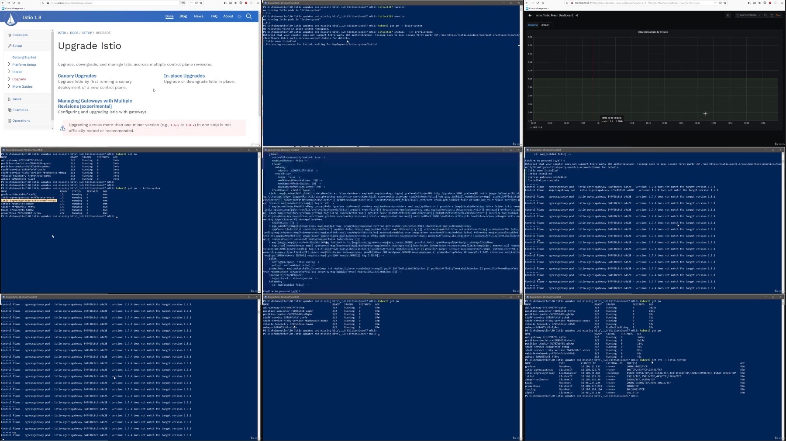The image size is (786, 441).
Task: Open Managing Gateways with Multiple Revisions link
Action: (x=95, y=103)
